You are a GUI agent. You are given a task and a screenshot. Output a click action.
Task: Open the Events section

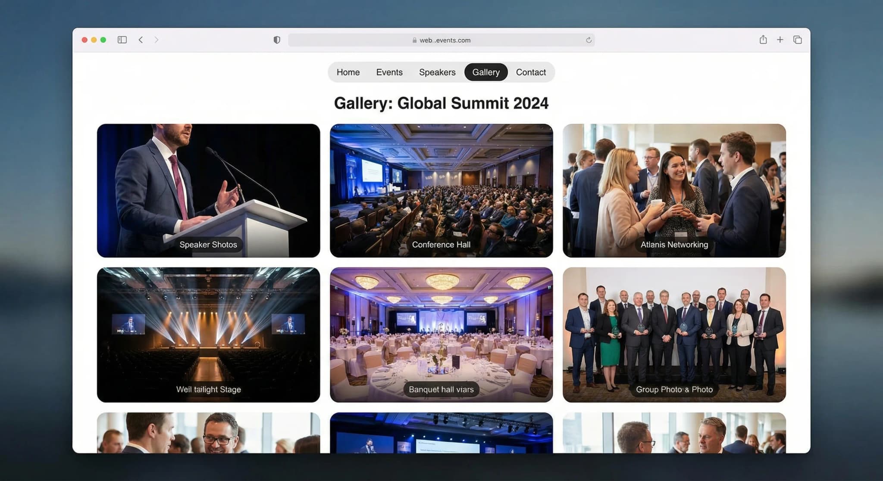[x=389, y=72]
